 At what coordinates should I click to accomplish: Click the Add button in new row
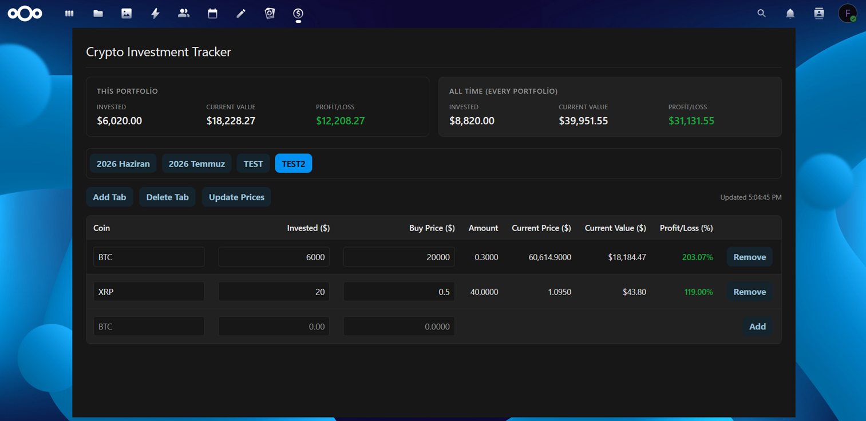[x=757, y=327]
